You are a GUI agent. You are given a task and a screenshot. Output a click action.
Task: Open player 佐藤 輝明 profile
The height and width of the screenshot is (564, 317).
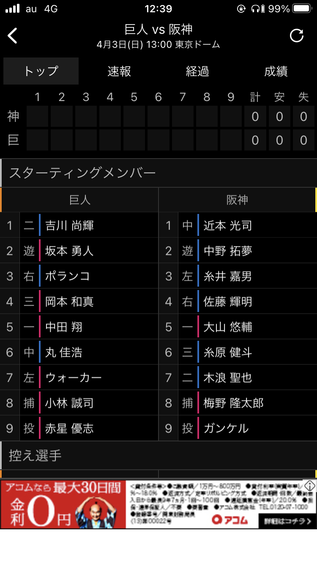(x=228, y=301)
